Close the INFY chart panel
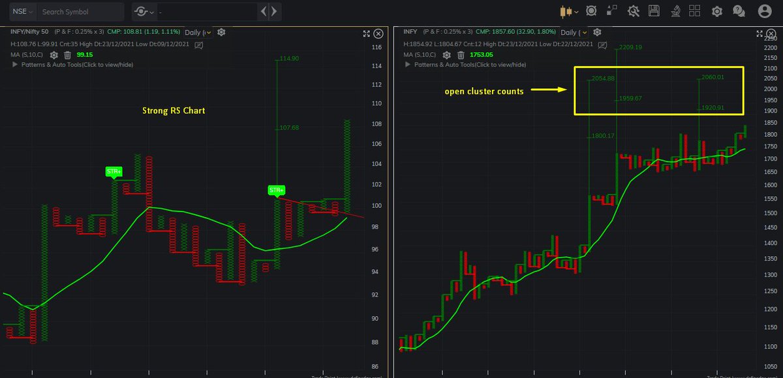Image resolution: width=783 pixels, height=378 pixels. [x=771, y=34]
